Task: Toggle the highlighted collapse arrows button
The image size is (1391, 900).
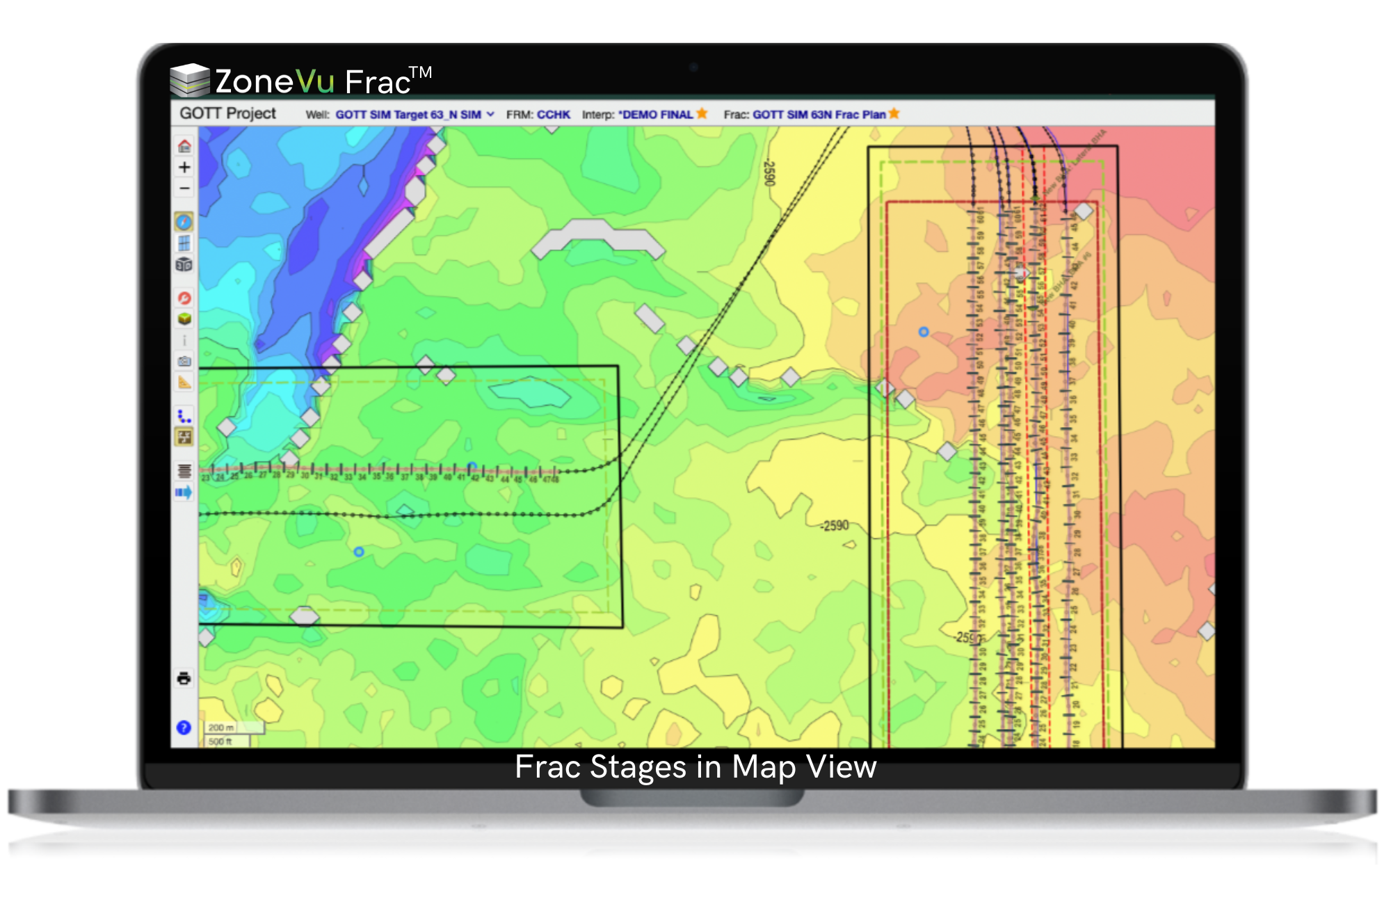Action: pyautogui.click(x=184, y=437)
